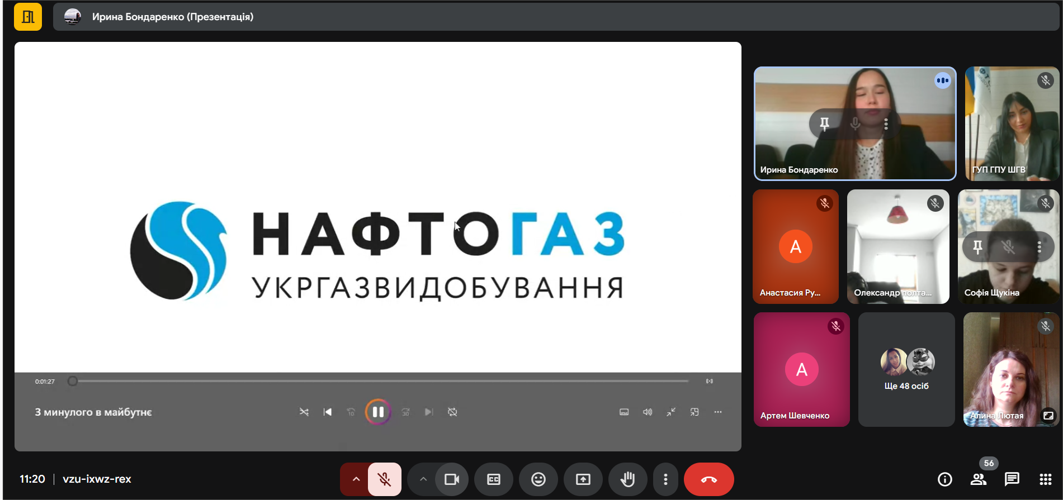The height and width of the screenshot is (500, 1063).
Task: Open meeting details info panel
Action: (x=945, y=479)
